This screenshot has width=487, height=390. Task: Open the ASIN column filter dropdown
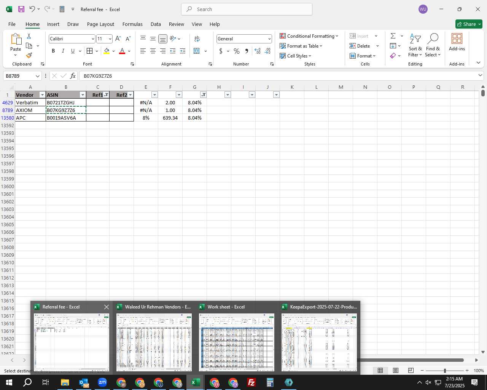pyautogui.click(x=83, y=95)
